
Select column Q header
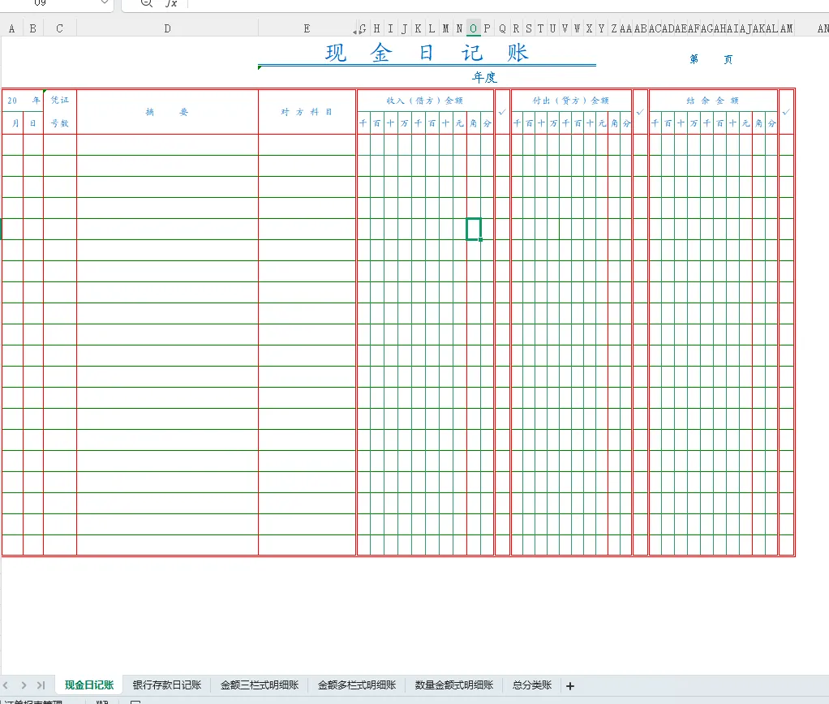point(502,28)
